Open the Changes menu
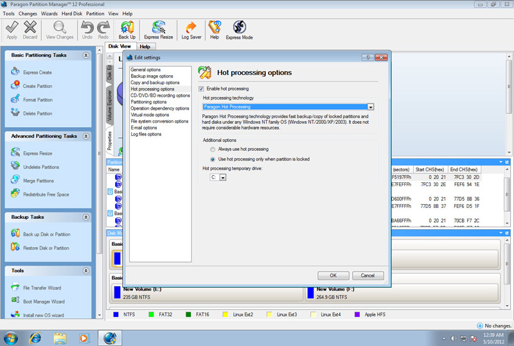 point(28,13)
